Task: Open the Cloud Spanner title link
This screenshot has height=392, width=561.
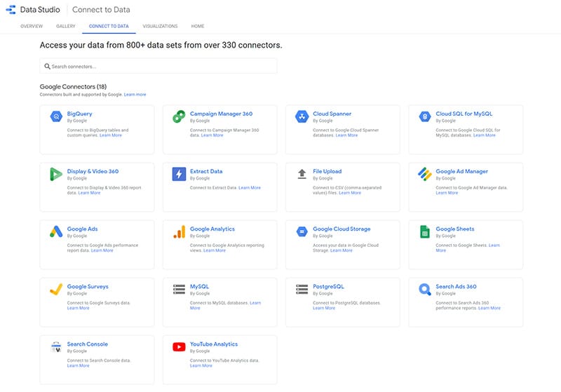Action: pos(332,114)
